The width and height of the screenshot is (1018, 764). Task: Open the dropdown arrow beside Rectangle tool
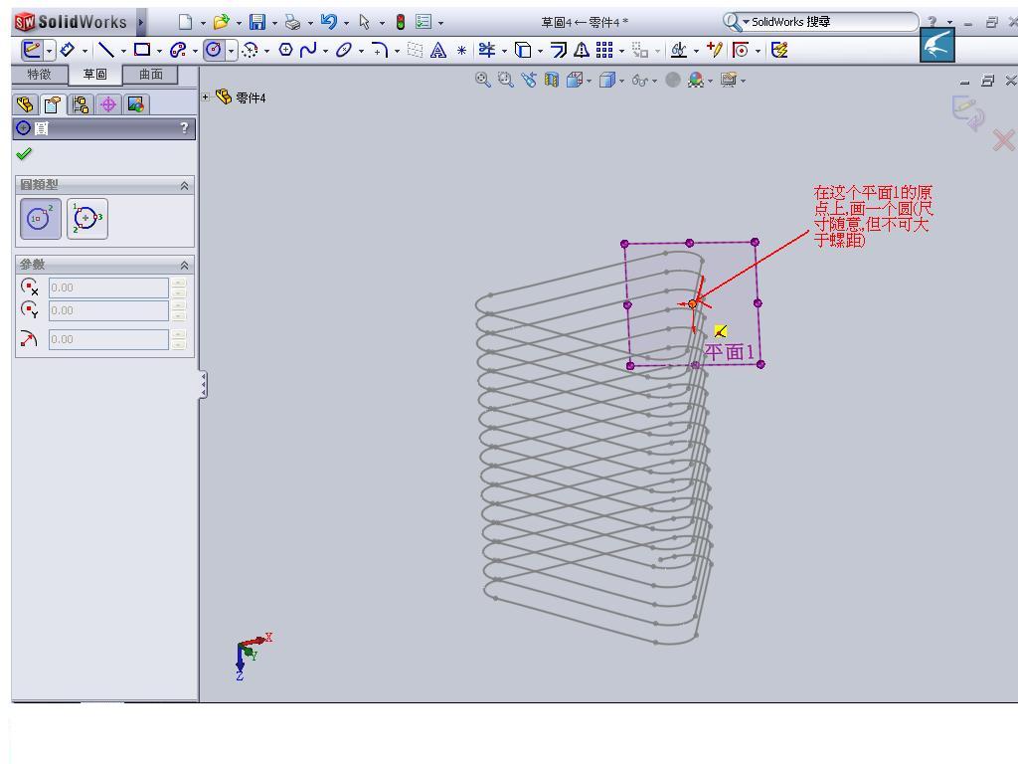tap(159, 51)
